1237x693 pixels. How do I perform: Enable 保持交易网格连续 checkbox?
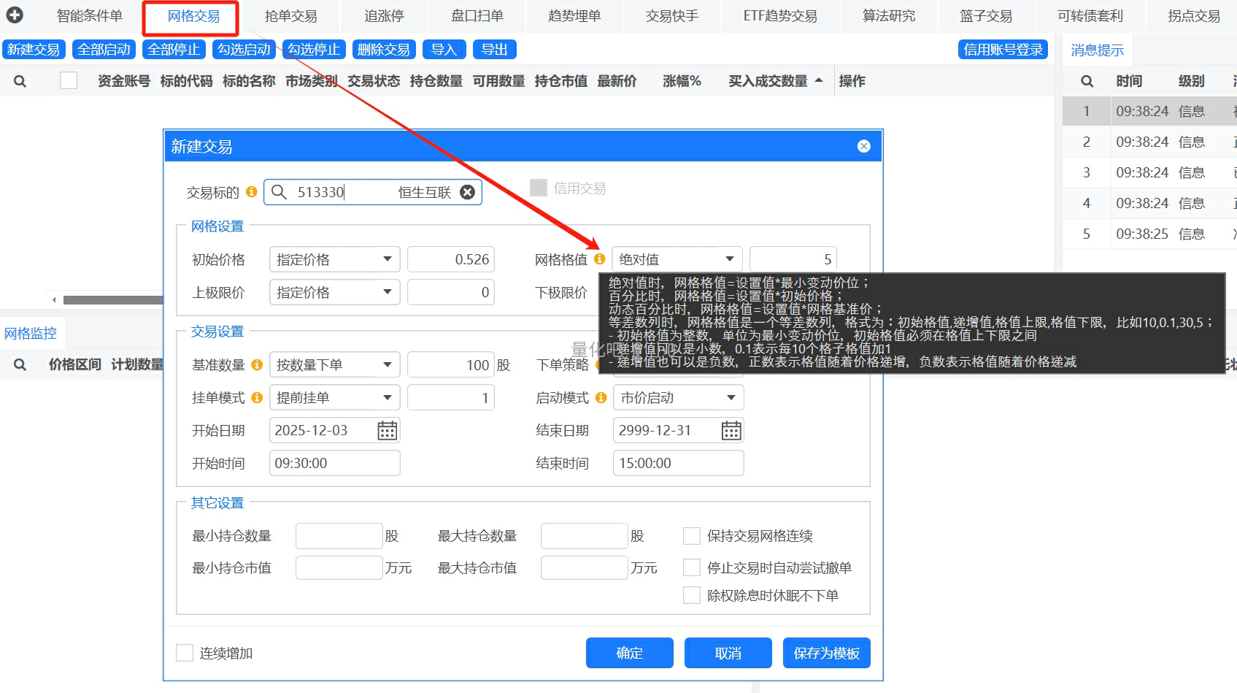point(691,536)
